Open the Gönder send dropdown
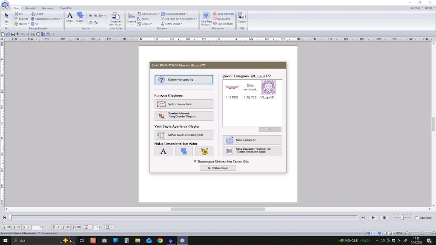The image size is (436, 245). [x=242, y=19]
